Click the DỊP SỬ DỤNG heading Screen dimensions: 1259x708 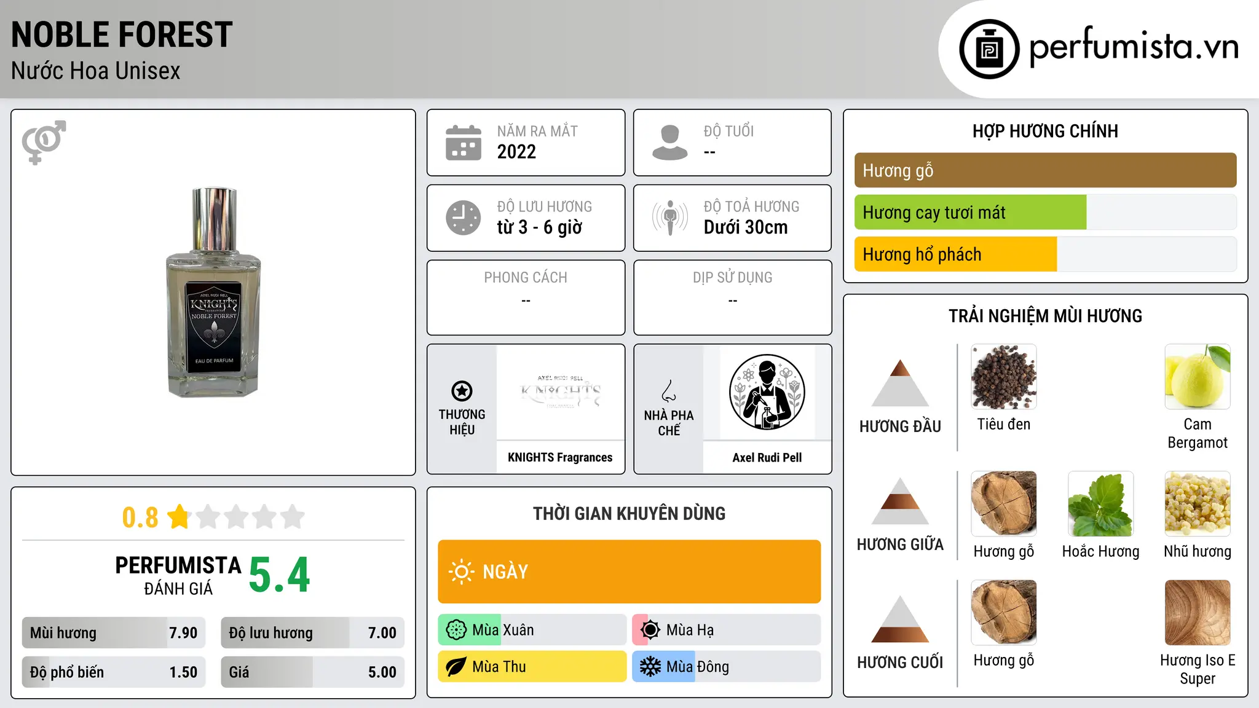[x=733, y=278]
